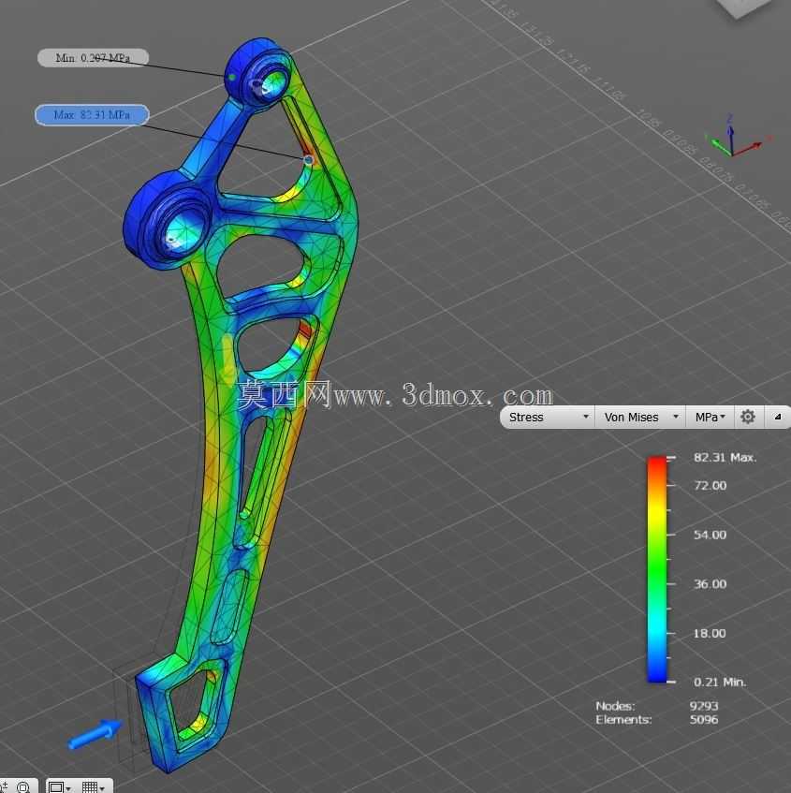Select the Min 0.207 MPa probe label
Viewport: 791px width, 793px height.
coord(93,58)
